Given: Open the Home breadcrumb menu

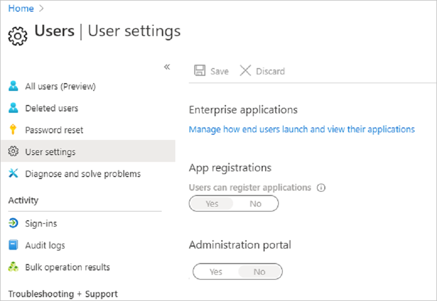Looking at the screenshot, I should coord(20,8).
